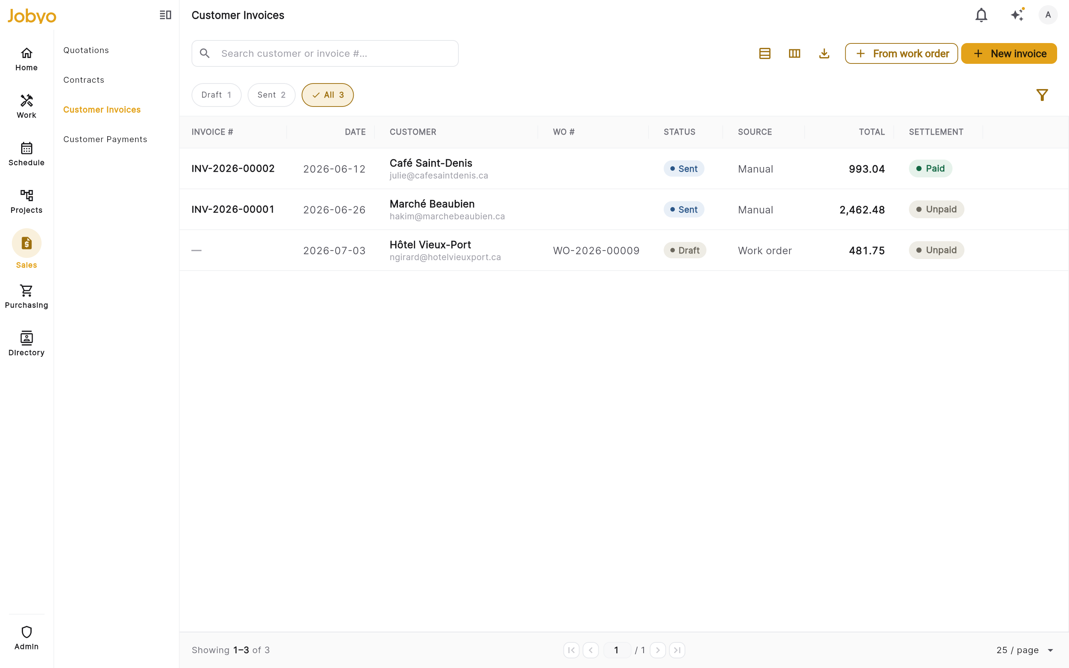Viewport: 1069px width, 668px height.
Task: Open the column chooser icon
Action: 794,53
